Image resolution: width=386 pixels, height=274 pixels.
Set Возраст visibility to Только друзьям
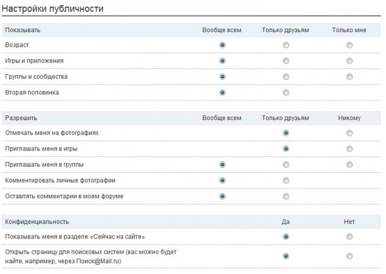pyautogui.click(x=286, y=45)
